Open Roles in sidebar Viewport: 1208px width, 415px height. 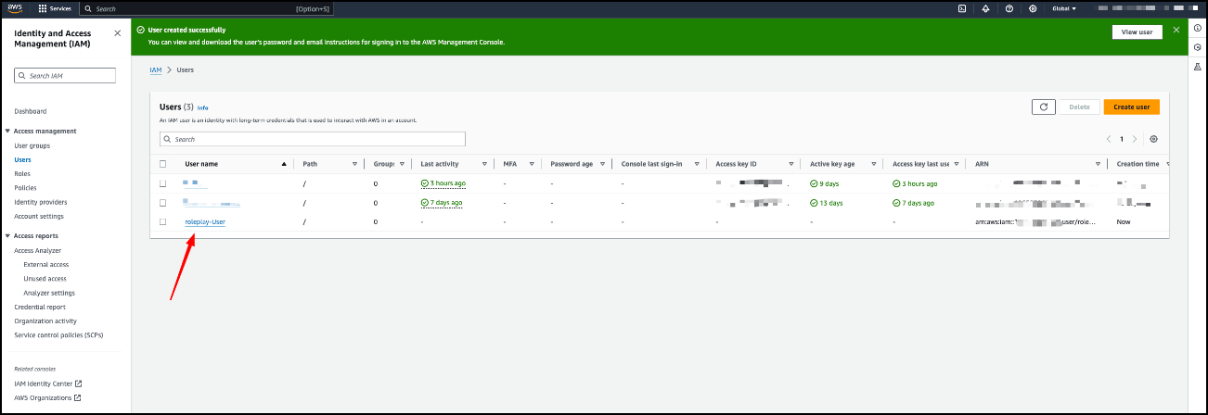22,173
